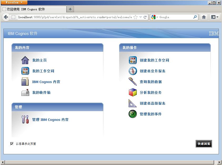Click into the URL address field
Screen dimensions: 222x165
click(x=75, y=17)
